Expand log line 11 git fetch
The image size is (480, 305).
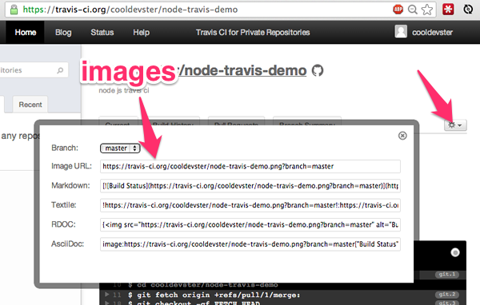107,295
